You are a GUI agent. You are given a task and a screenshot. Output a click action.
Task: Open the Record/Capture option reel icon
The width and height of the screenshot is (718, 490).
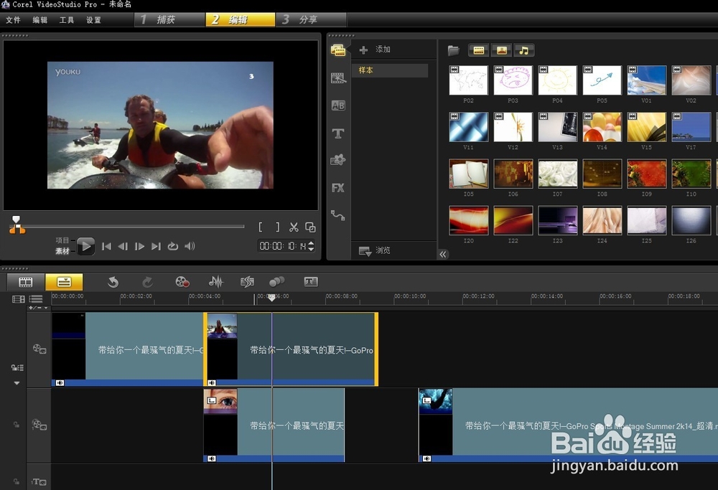click(182, 282)
